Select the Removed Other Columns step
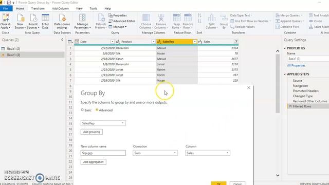Screen dimensions: 329x185 pyautogui.click(x=309, y=101)
